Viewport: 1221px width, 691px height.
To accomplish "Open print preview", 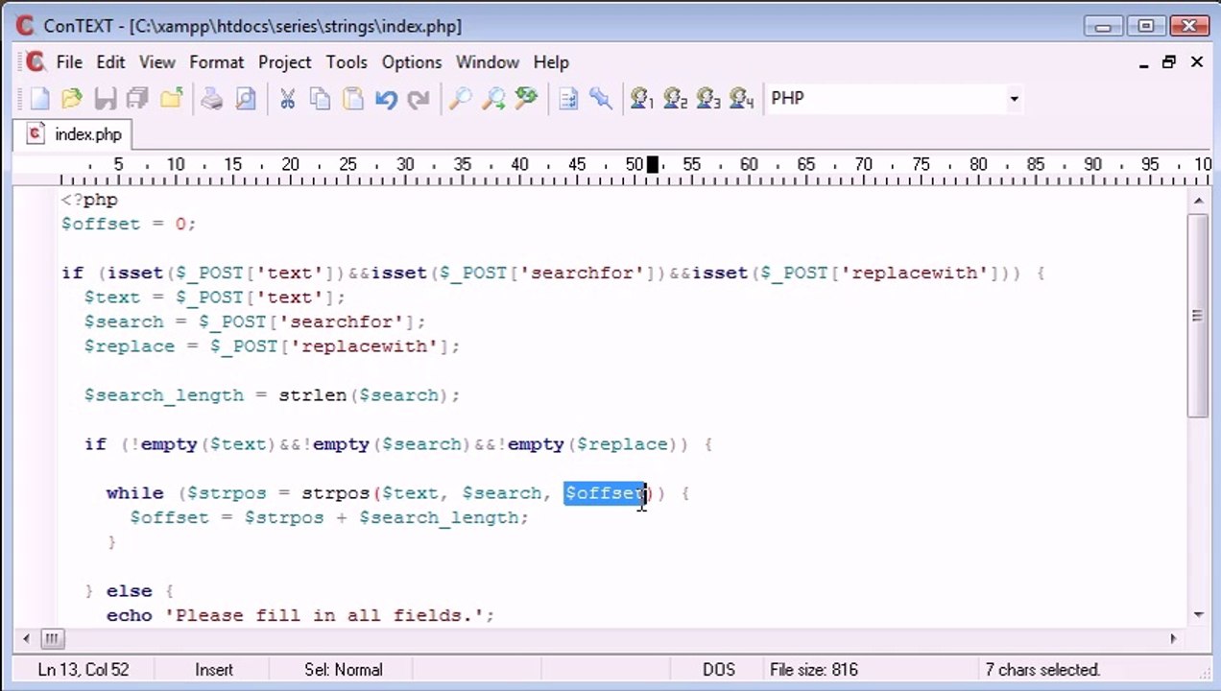I will (x=246, y=98).
